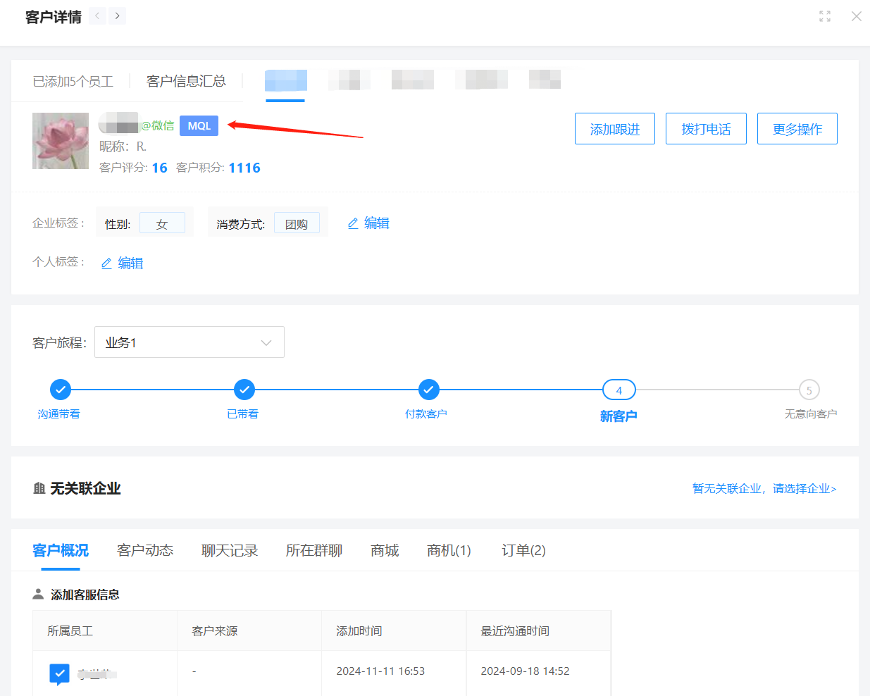The height and width of the screenshot is (696, 870).
Task: Close the customer details panel
Action: coord(856,16)
